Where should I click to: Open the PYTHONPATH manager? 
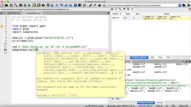(95, 5)
